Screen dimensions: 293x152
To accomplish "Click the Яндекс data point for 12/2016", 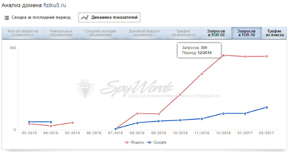I will [x=223, y=56].
